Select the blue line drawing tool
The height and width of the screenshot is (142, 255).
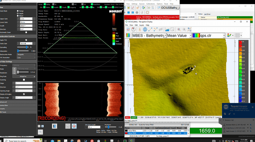coord(150,29)
